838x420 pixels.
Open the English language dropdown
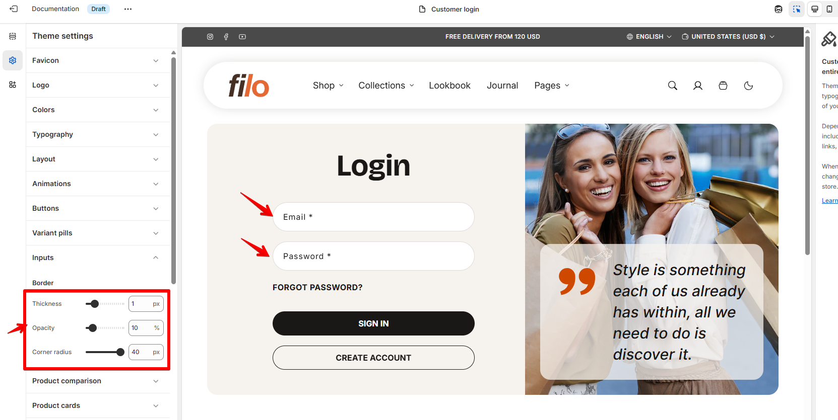point(649,37)
